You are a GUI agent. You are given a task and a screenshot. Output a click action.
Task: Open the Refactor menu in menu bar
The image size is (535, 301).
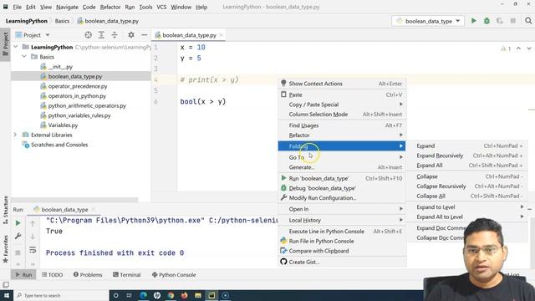[110, 7]
